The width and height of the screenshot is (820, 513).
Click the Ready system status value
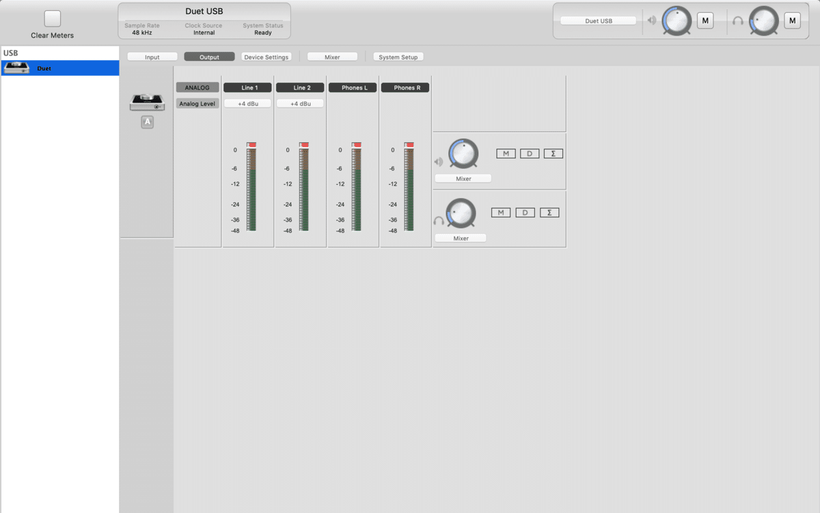(263, 32)
